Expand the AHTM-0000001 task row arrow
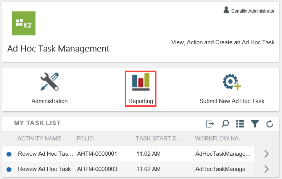Image resolution: width=282 pixels, height=179 pixels. pos(266,154)
